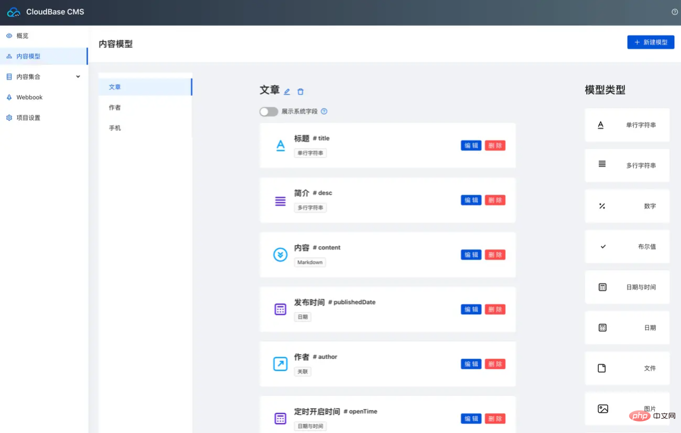681x433 pixels.
Task: Select the 手机 model in list
Action: [x=115, y=128]
